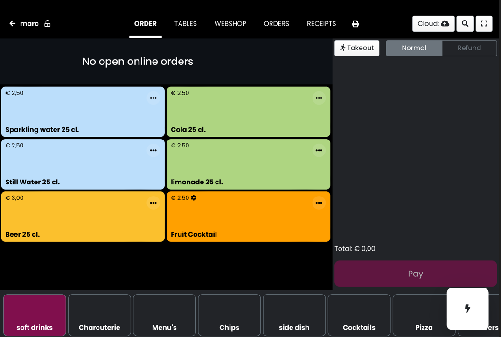
Task: Open options menu for limonade 25 cl.
Action: [319, 150]
